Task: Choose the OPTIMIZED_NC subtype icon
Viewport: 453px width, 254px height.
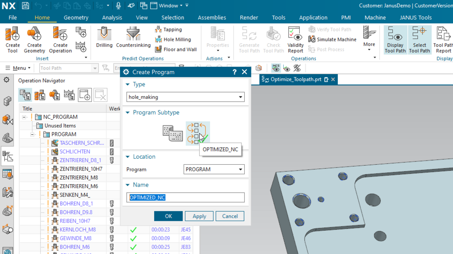Action: coord(198,133)
